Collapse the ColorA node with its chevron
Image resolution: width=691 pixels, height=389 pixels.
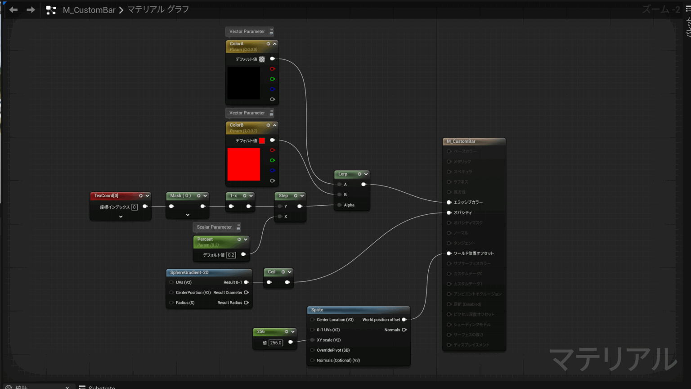click(x=275, y=44)
